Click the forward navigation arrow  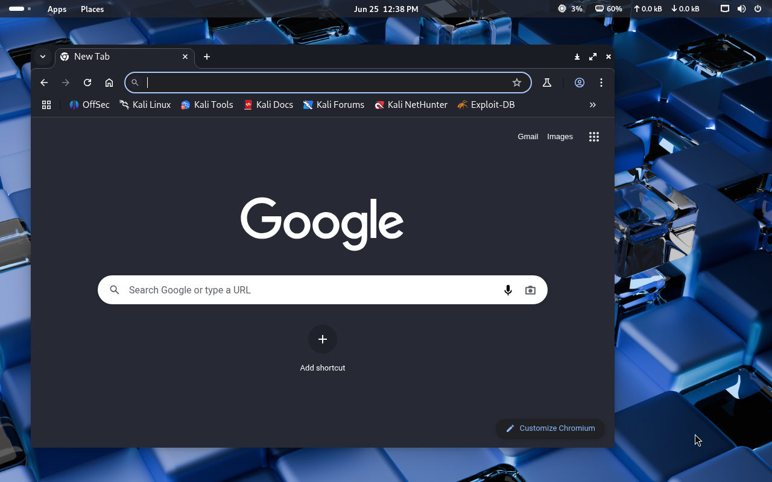(x=66, y=83)
